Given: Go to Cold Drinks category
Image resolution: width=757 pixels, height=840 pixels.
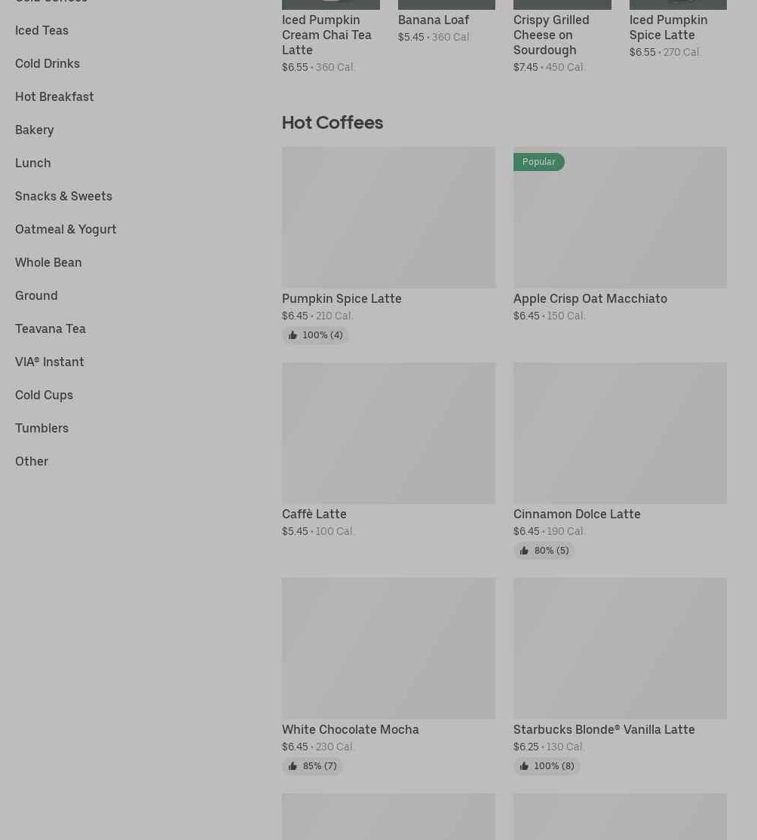Looking at the screenshot, I should pyautogui.click(x=48, y=63).
